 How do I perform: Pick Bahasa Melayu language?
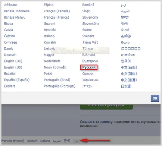pyautogui.click(x=15, y=17)
